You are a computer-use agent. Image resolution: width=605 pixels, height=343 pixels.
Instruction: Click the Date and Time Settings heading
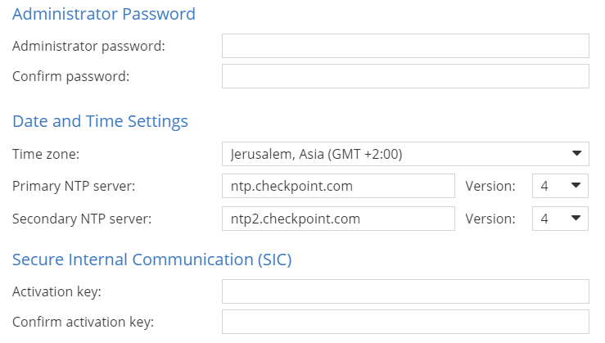coord(100,121)
